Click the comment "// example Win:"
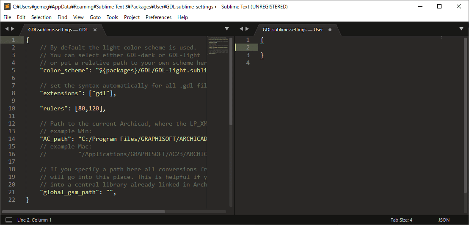469x225 pixels. coord(66,131)
